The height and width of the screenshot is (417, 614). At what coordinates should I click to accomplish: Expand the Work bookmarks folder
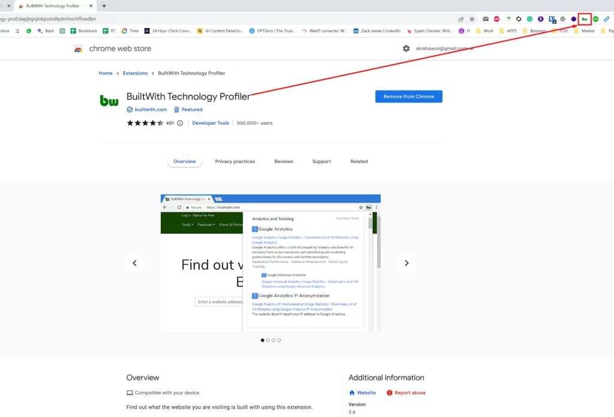point(484,31)
